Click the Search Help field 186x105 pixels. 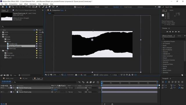(x=174, y=7)
